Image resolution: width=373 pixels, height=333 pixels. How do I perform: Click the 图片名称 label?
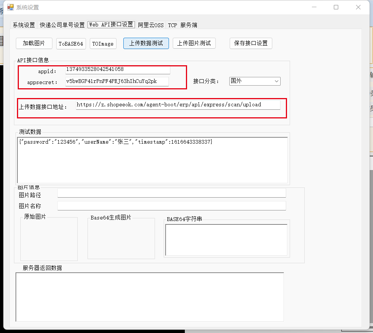point(30,206)
